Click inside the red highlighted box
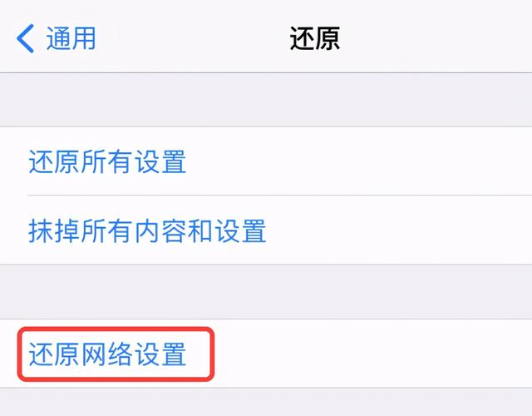532x416 pixels. (116, 354)
